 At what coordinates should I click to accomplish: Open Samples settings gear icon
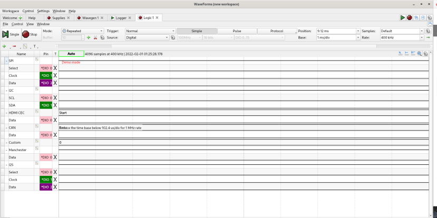[x=429, y=31]
